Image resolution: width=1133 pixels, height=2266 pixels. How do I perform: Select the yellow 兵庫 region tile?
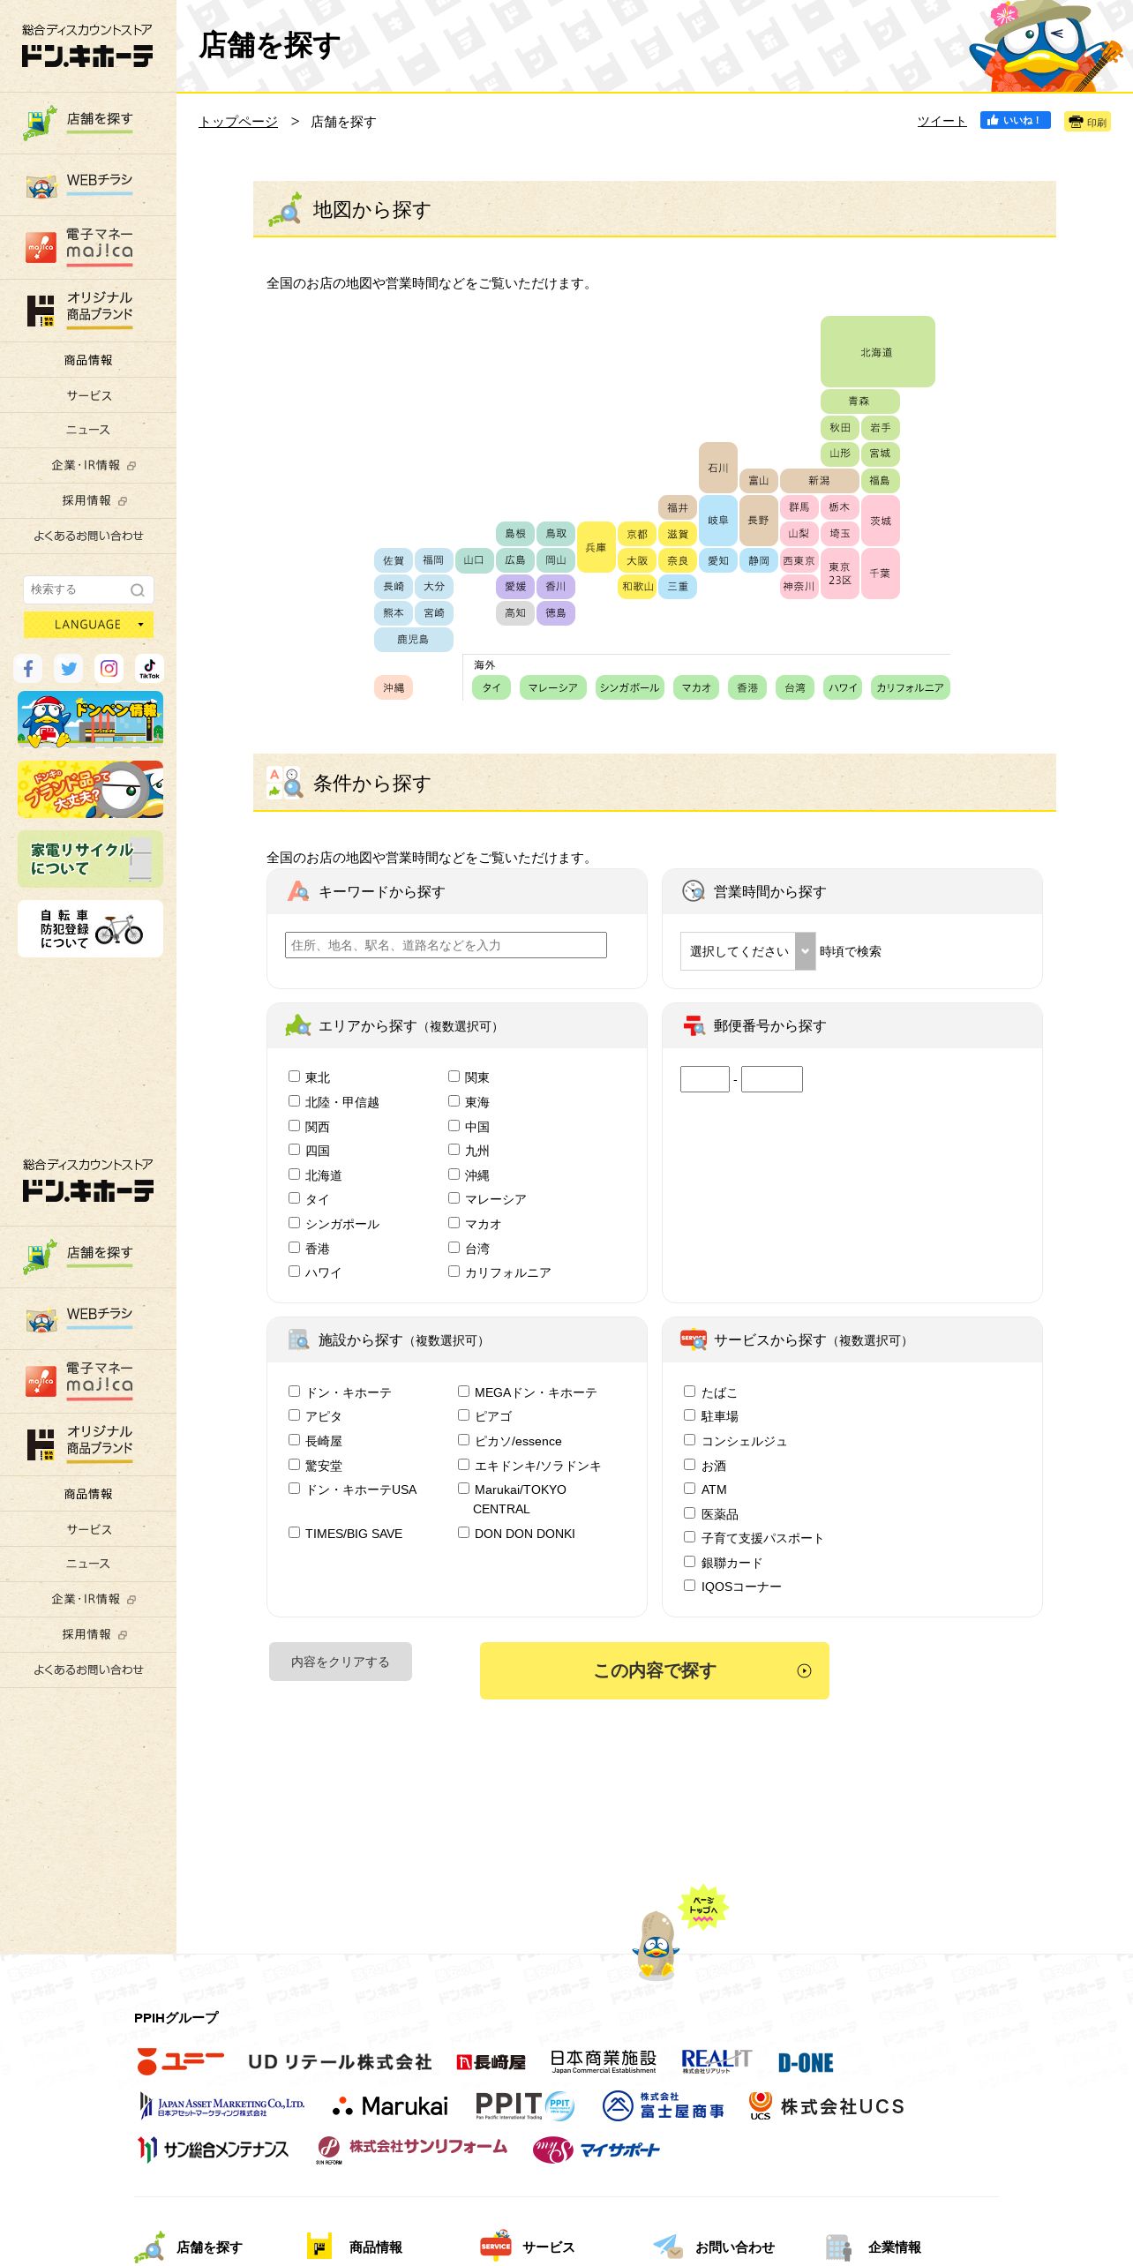tap(596, 547)
